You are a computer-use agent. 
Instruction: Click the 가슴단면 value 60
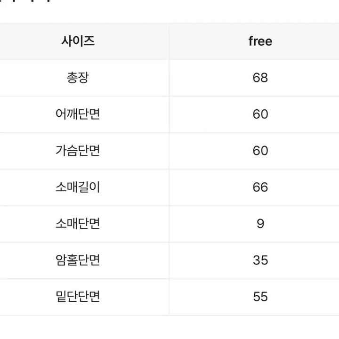260,151
